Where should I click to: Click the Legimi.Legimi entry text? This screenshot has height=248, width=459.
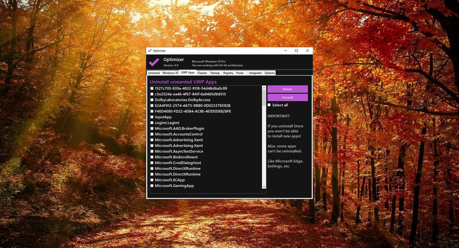(x=167, y=123)
